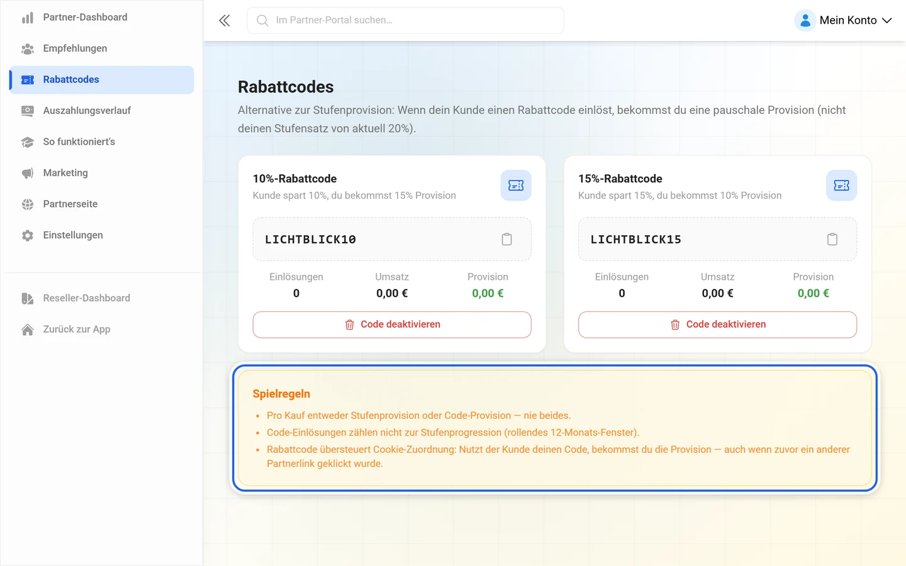Image resolution: width=906 pixels, height=566 pixels.
Task: Deactivate the LICHTBLICK10 code
Action: [x=392, y=325]
